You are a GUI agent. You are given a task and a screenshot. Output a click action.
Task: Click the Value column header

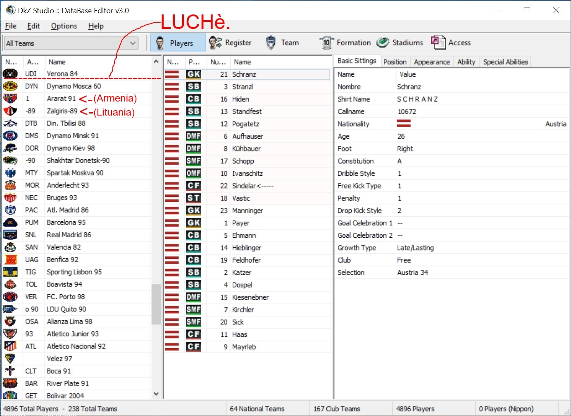482,74
